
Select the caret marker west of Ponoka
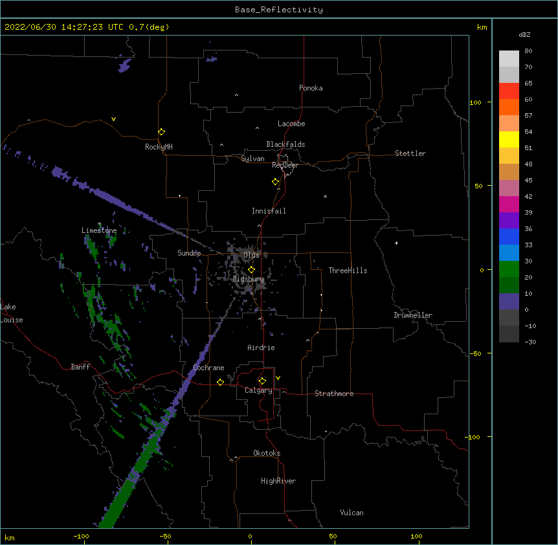236,95
